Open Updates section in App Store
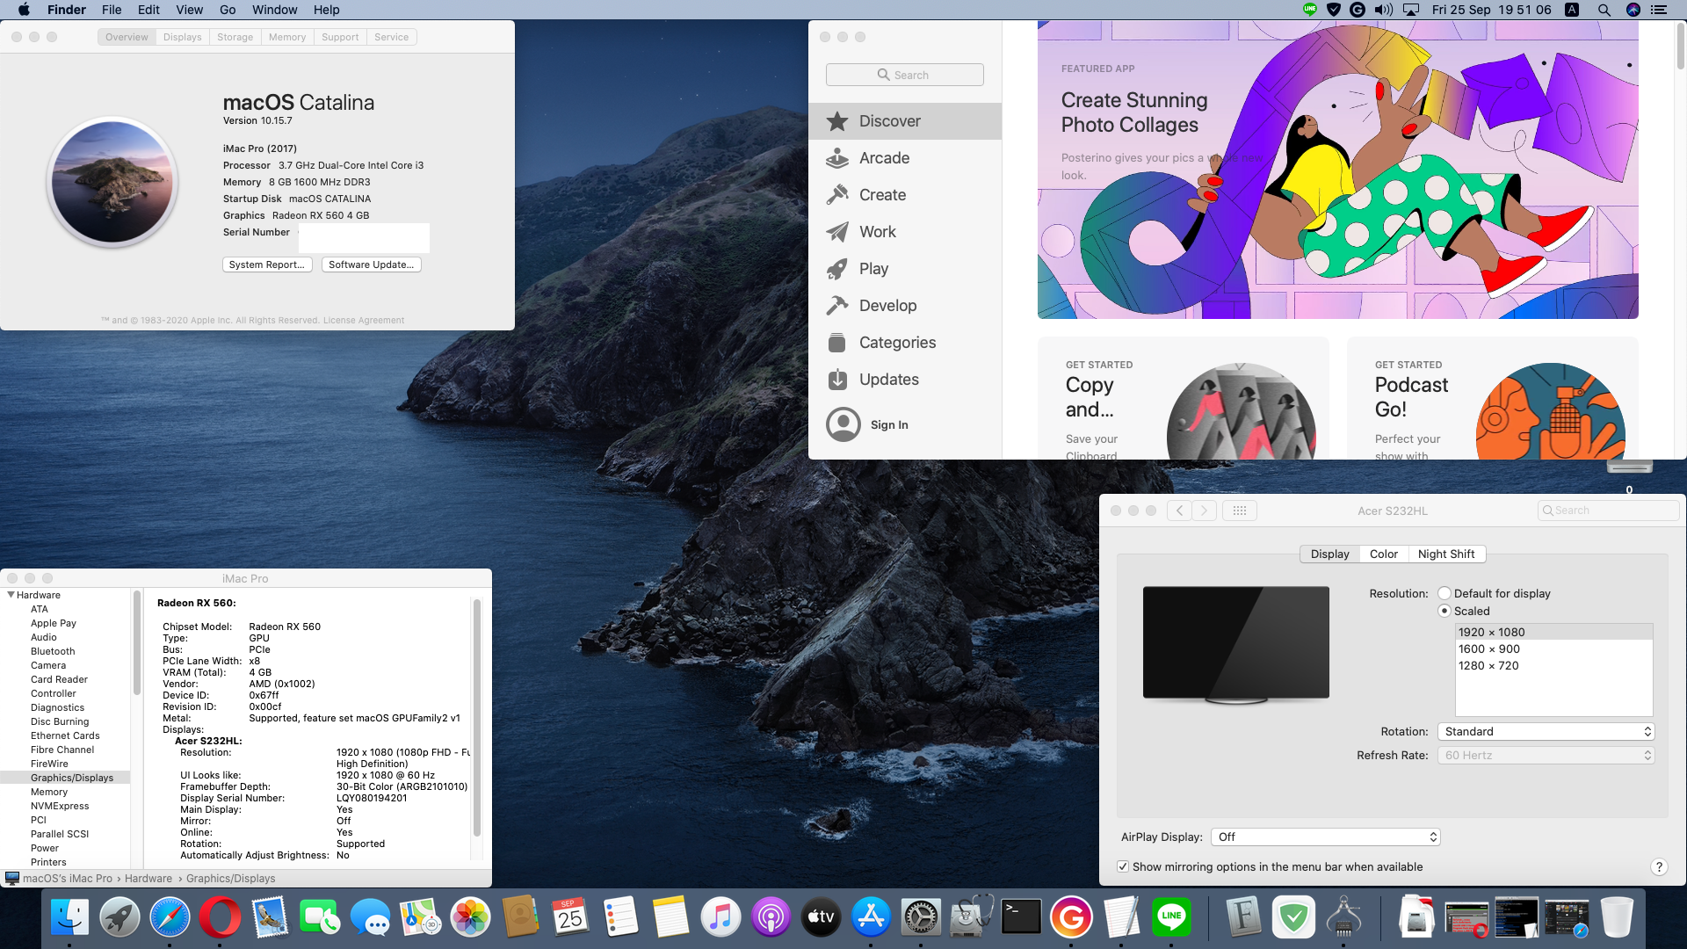This screenshot has height=949, width=1687. 904,380
